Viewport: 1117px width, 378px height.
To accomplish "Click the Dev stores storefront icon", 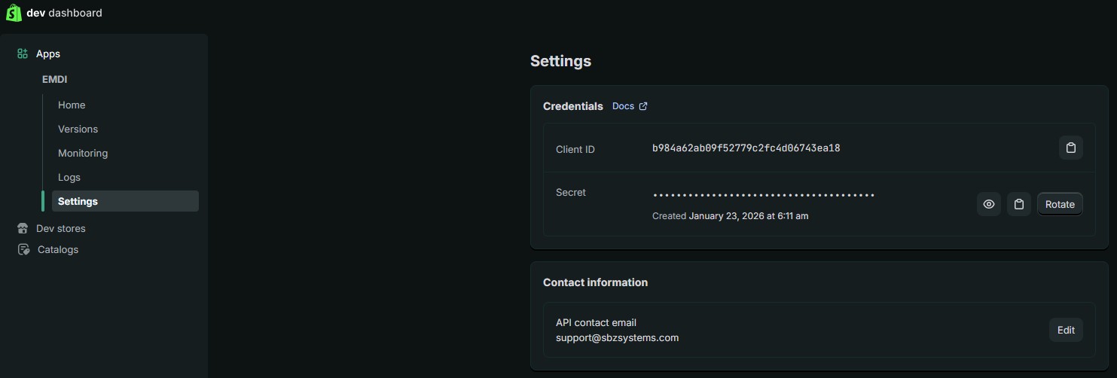I will click(x=23, y=228).
